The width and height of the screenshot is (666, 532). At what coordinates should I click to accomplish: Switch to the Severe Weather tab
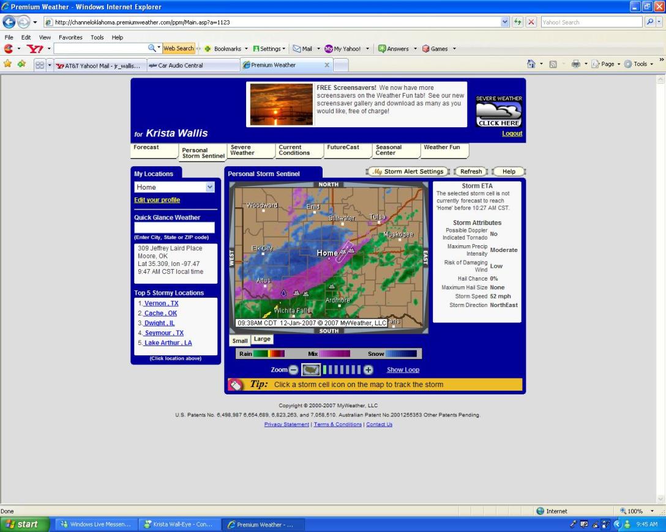click(250, 150)
